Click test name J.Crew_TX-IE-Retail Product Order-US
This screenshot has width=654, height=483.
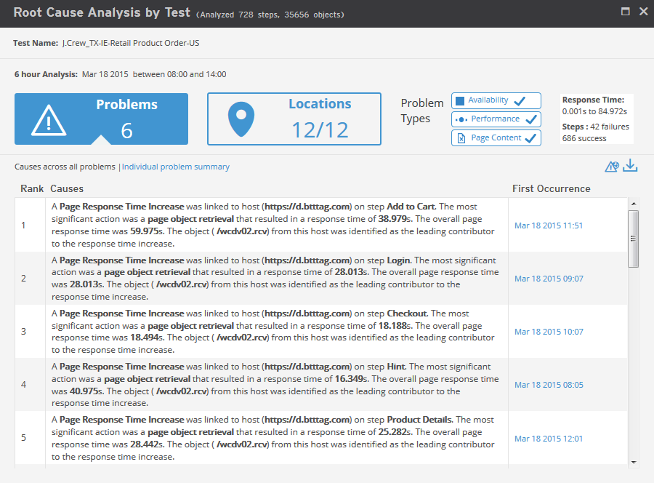click(131, 43)
